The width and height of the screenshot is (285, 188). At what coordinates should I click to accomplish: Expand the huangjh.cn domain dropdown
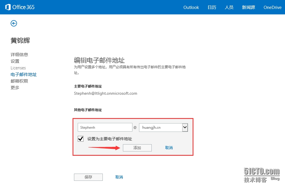pyautogui.click(x=185, y=127)
